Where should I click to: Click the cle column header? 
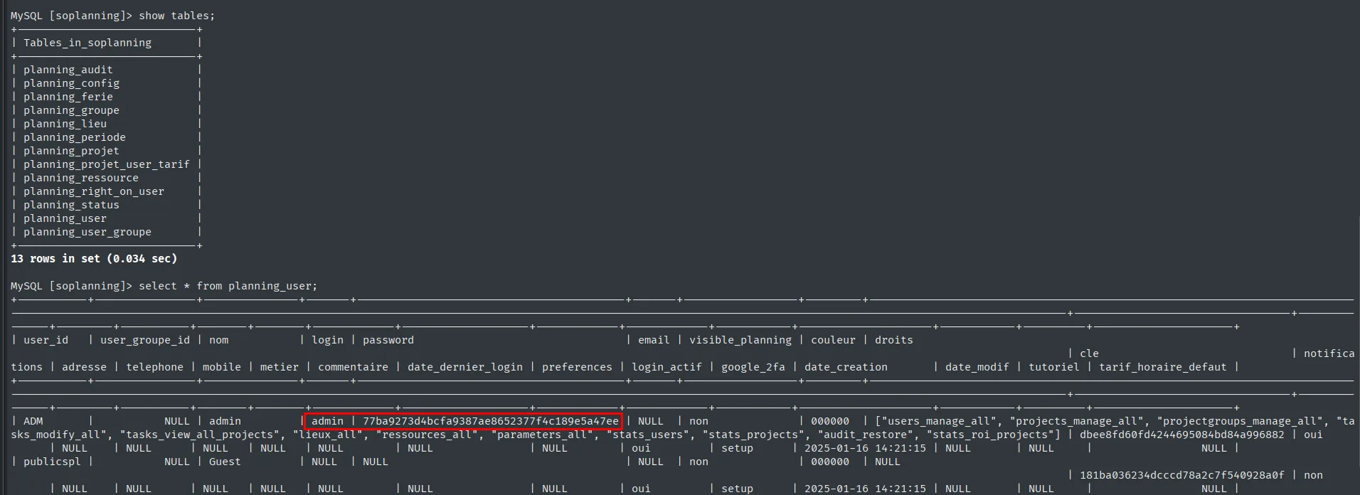pos(1089,353)
